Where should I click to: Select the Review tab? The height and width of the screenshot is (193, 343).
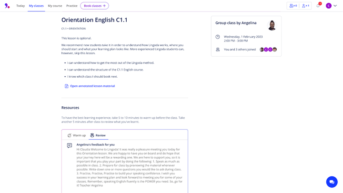pos(98,135)
